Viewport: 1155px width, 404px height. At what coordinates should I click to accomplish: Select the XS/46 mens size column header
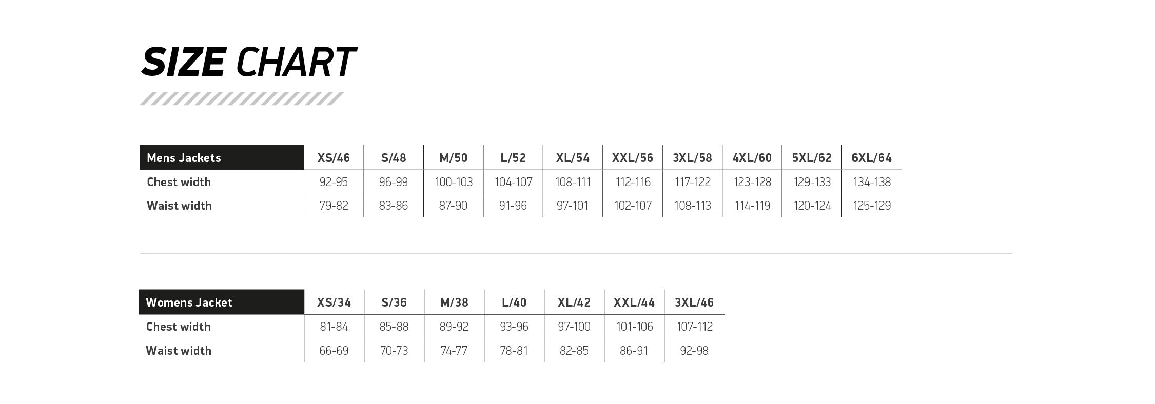(334, 158)
